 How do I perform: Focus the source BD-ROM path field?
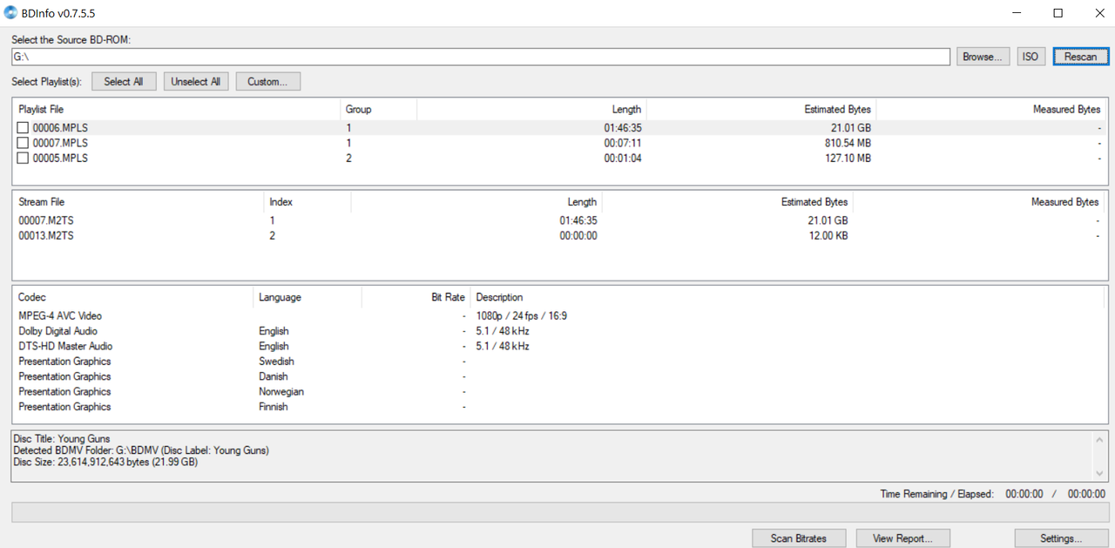(x=481, y=57)
